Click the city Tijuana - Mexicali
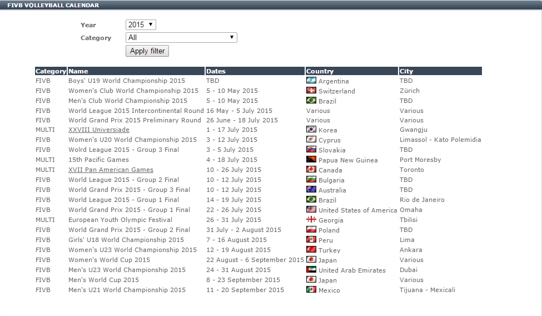The image size is (542, 316). click(x=427, y=290)
